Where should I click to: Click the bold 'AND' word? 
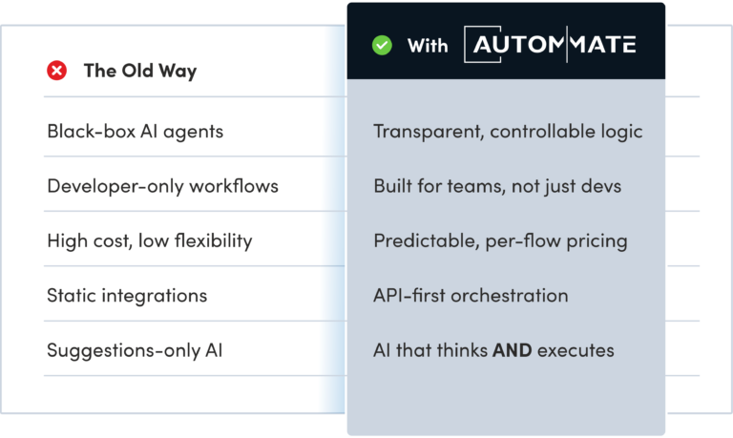512,350
